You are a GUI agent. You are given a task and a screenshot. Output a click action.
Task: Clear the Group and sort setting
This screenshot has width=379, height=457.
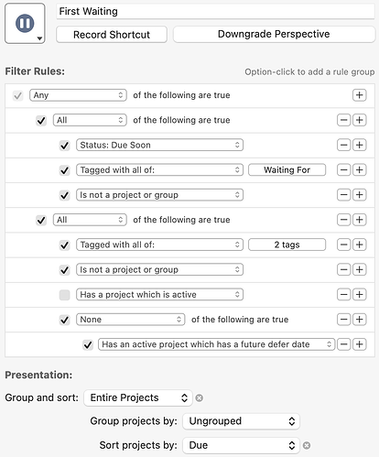point(200,398)
